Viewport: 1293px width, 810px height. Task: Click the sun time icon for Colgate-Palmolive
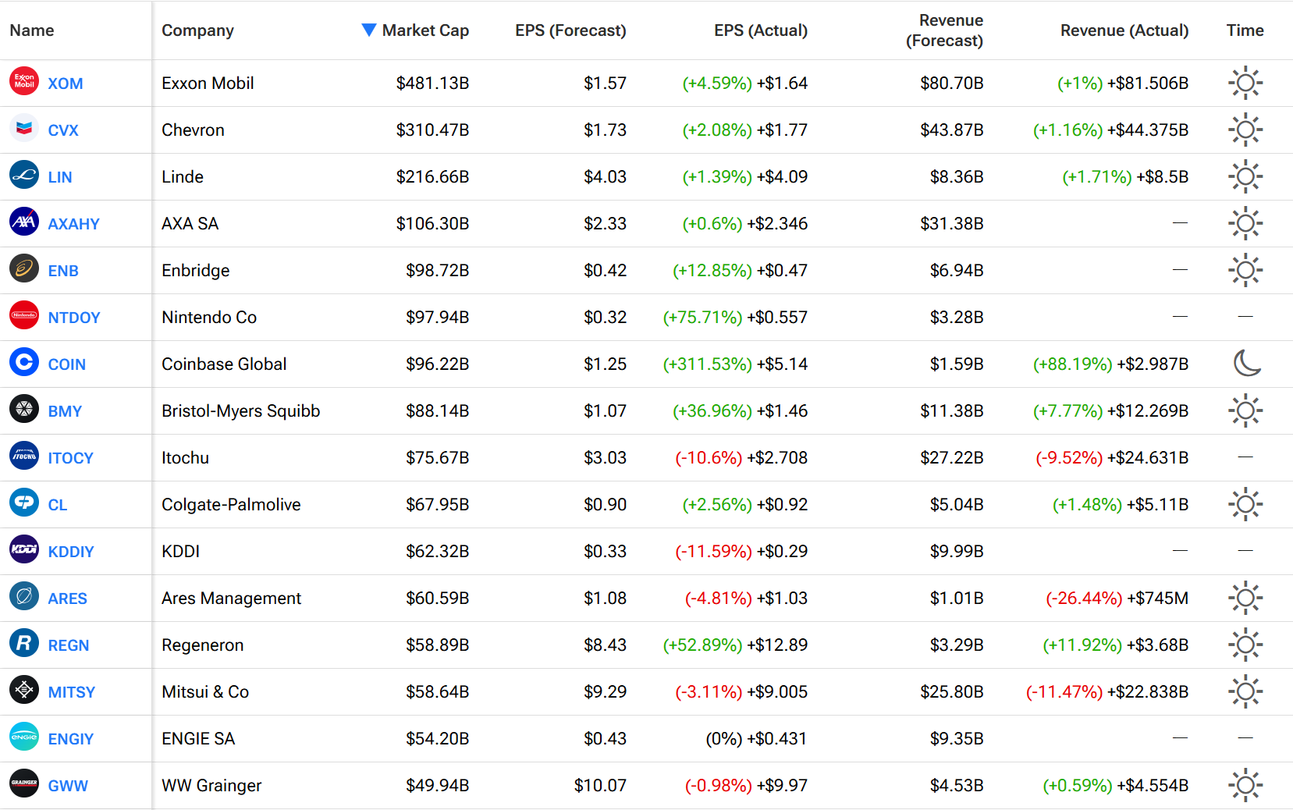tap(1245, 504)
